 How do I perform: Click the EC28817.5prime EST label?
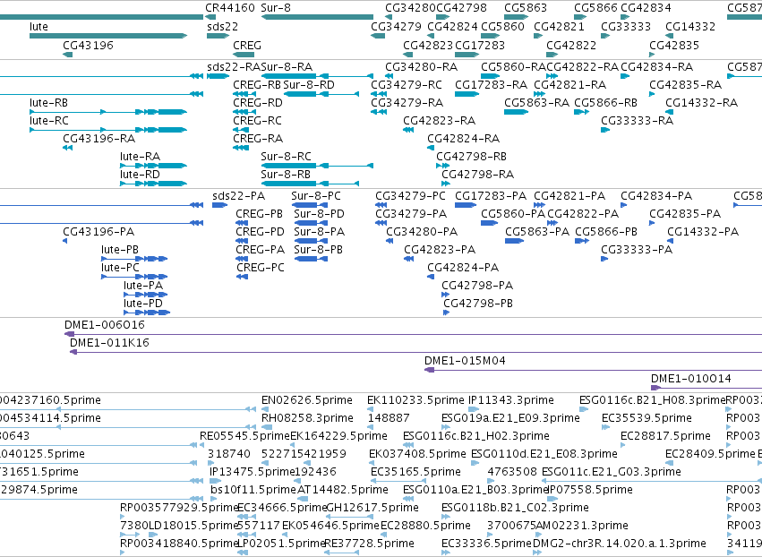665,436
